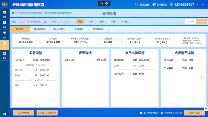Open the 时段统计 tab

(x=79, y=29)
